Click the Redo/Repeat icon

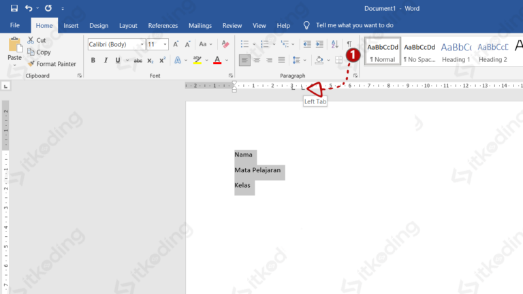[x=48, y=8]
